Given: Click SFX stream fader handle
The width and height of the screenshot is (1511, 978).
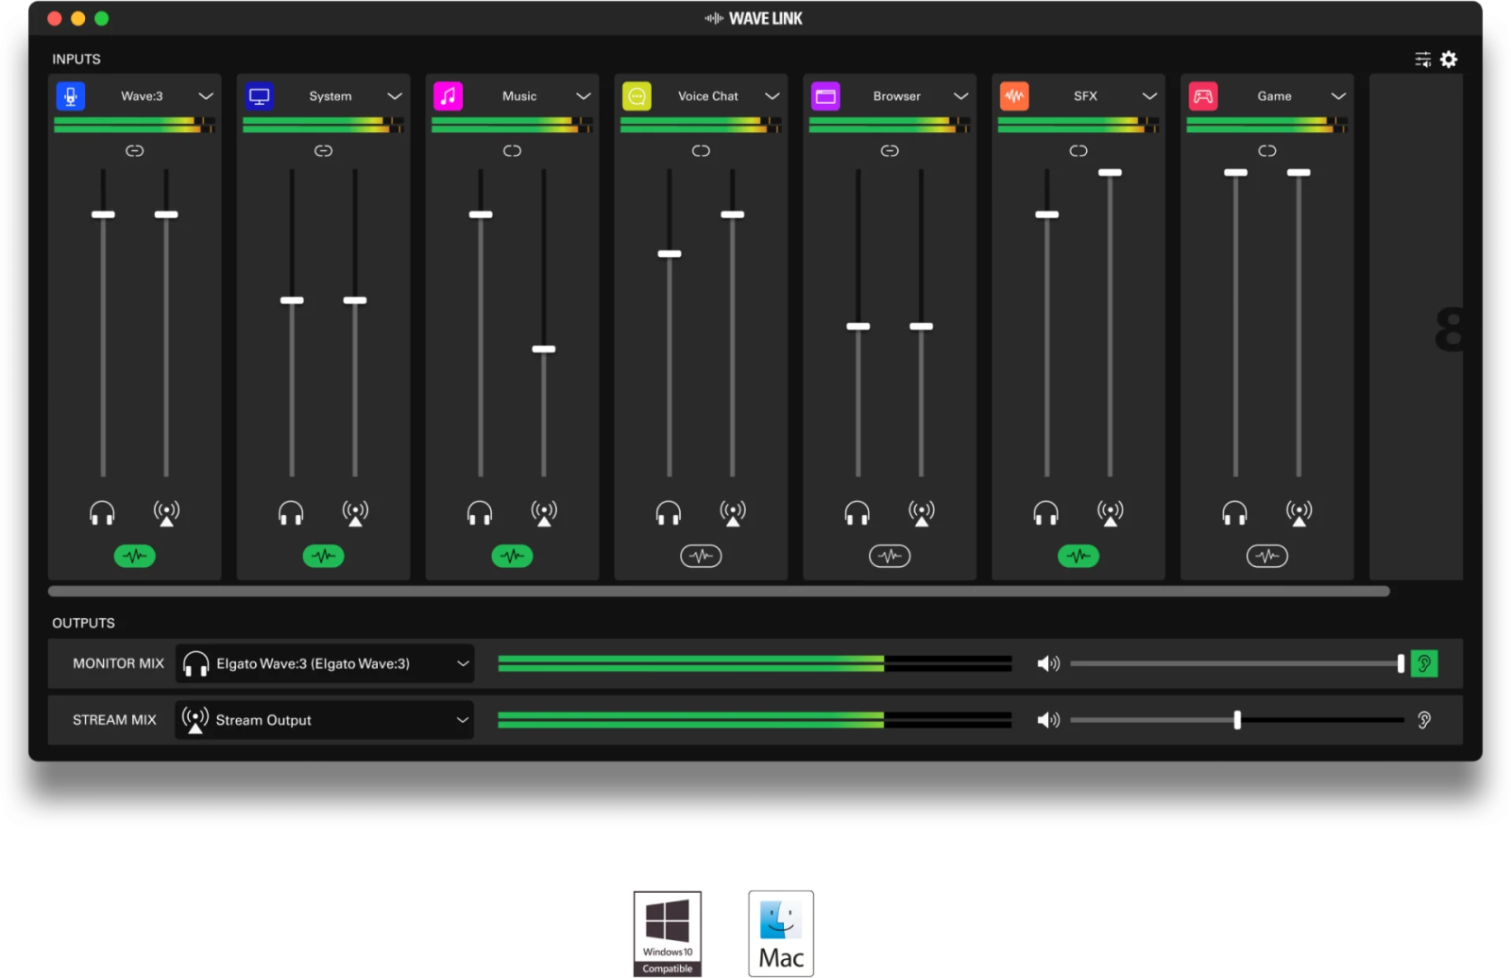Looking at the screenshot, I should coord(1111,172).
